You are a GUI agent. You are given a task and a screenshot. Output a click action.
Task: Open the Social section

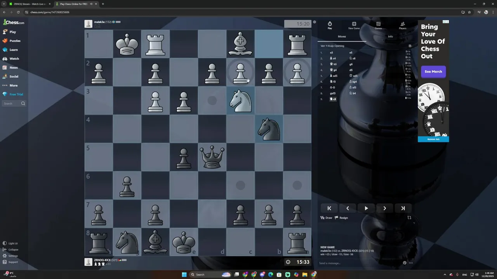[x=11, y=76]
